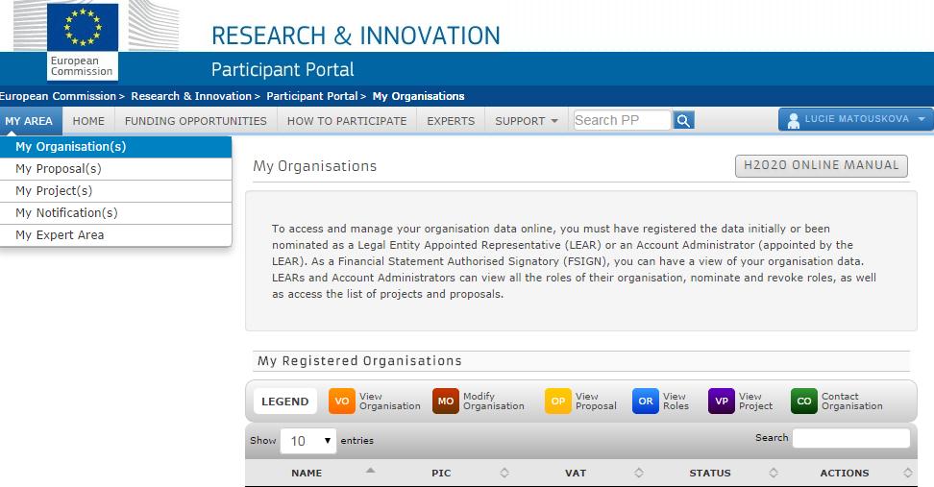Image resolution: width=934 pixels, height=487 pixels.
Task: Select My Organisation(s) menu entry
Action: tap(115, 146)
